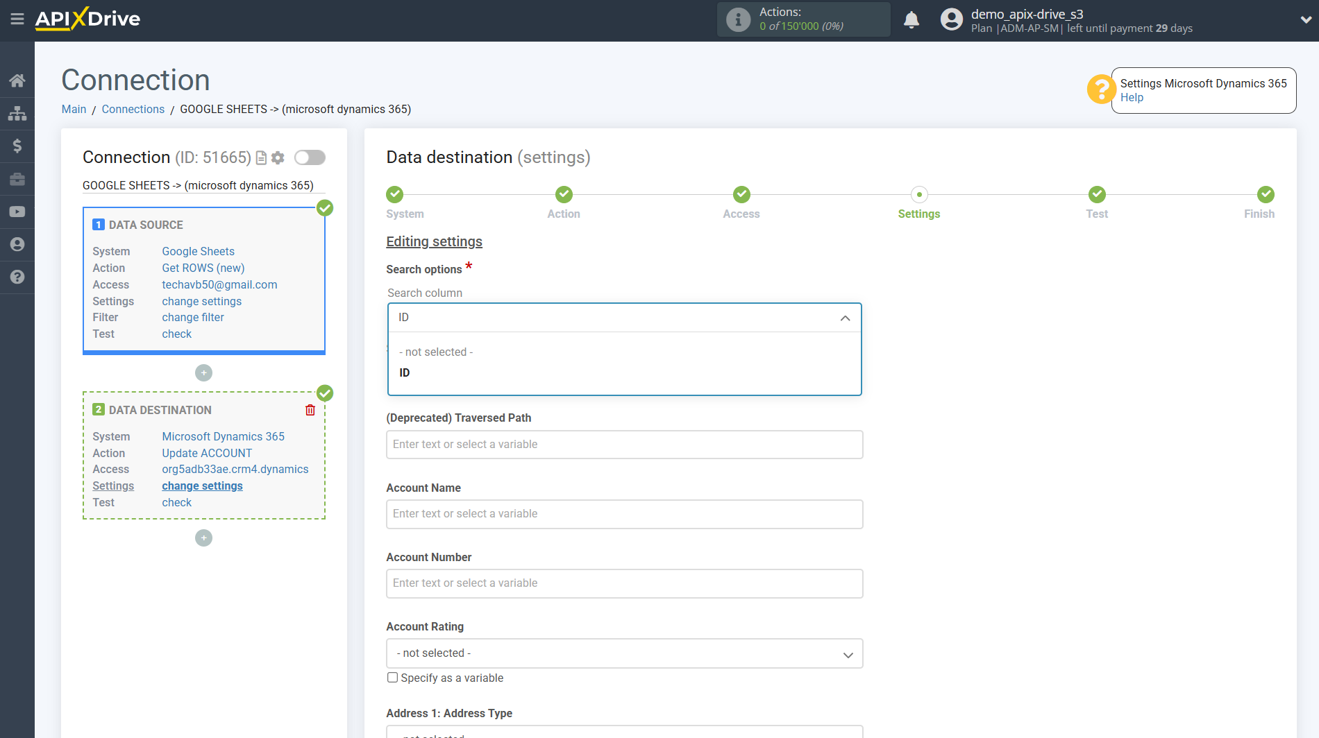
Task: Click the user avatar icon
Action: [x=951, y=19]
